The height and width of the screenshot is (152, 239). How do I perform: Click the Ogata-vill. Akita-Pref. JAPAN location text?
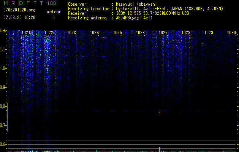pyautogui.click(x=169, y=9)
